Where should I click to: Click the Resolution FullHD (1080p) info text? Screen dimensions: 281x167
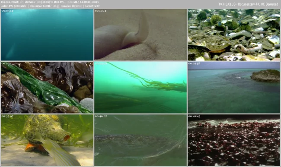coord(45,6)
